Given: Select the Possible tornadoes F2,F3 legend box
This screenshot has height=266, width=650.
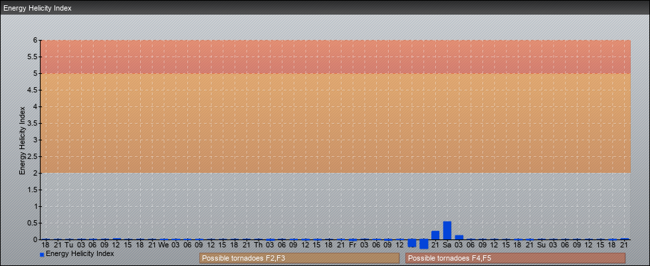Looking at the screenshot, I should [x=299, y=258].
